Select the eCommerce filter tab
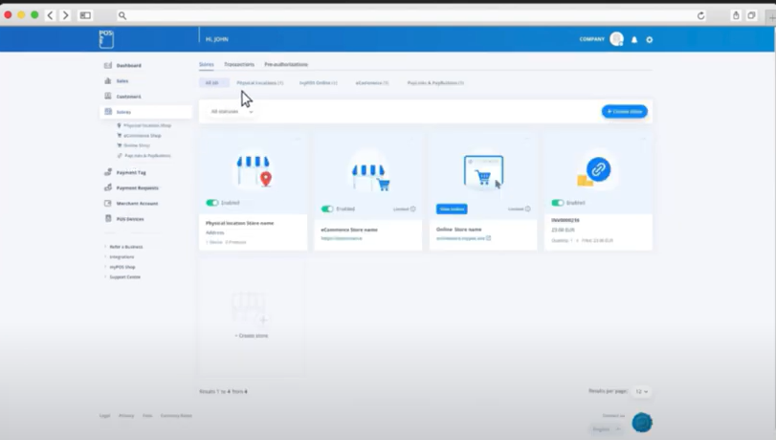 372,82
